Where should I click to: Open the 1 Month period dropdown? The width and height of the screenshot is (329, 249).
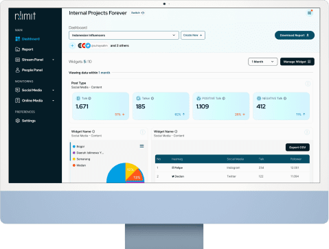pyautogui.click(x=262, y=62)
